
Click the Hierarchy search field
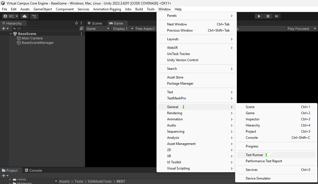tap(46, 28)
